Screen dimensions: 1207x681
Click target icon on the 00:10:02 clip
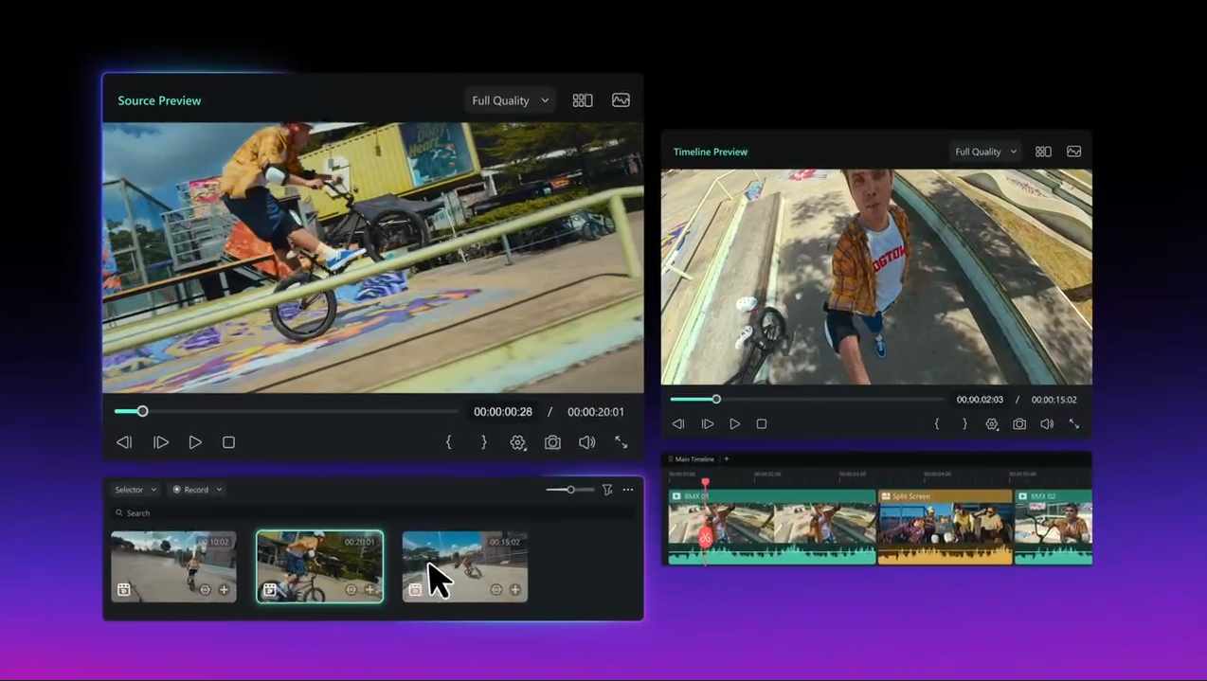click(205, 590)
